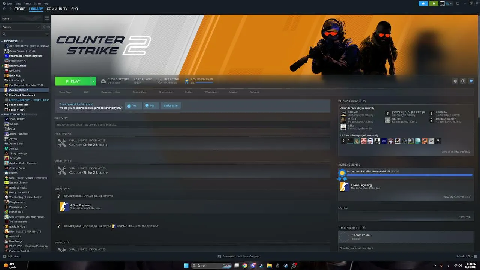Switch to the STORE tab

point(20,9)
